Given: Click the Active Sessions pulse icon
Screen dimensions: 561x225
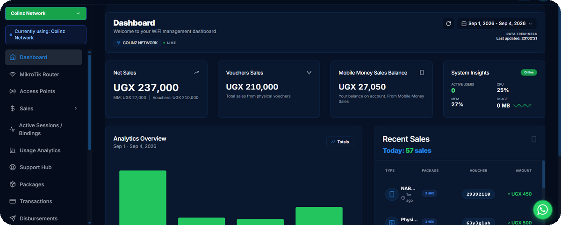Looking at the screenshot, I should click(13, 130).
